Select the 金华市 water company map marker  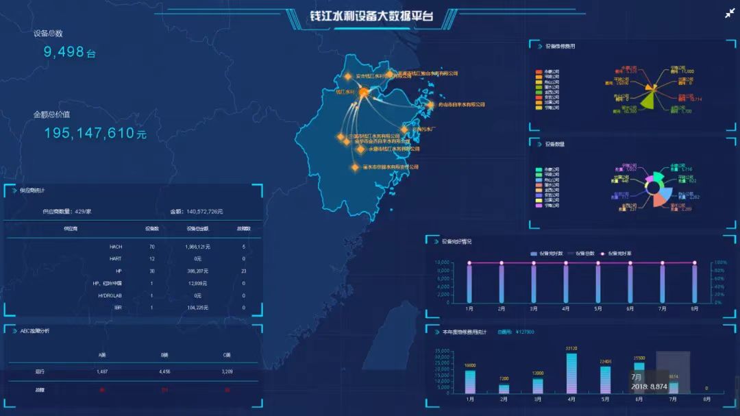click(347, 142)
